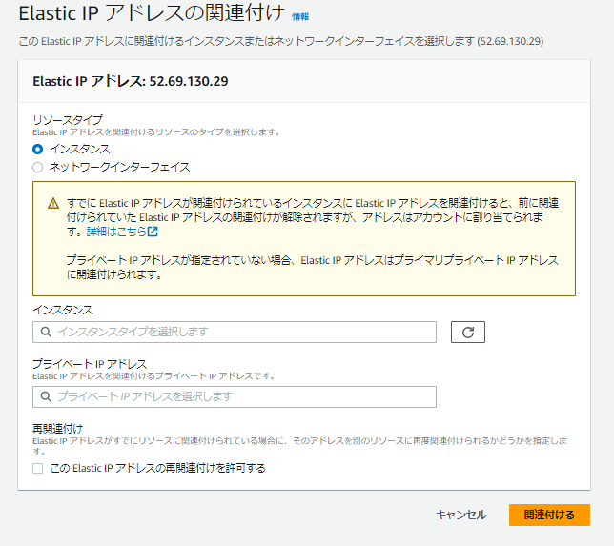Viewport: 614px width, 546px height.
Task: Open the private IP address combo box
Action: tap(235, 396)
